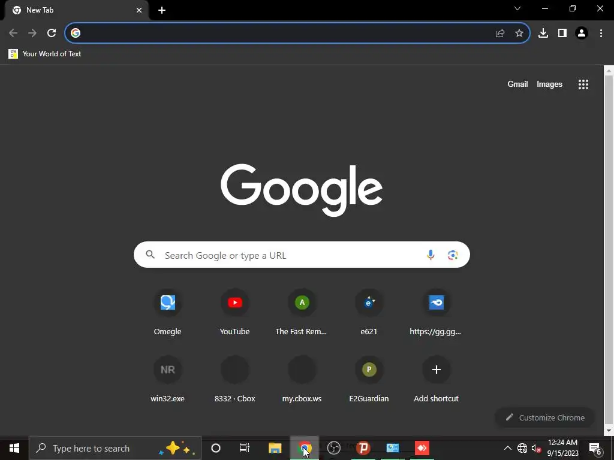Open the share this page icon

pyautogui.click(x=499, y=34)
